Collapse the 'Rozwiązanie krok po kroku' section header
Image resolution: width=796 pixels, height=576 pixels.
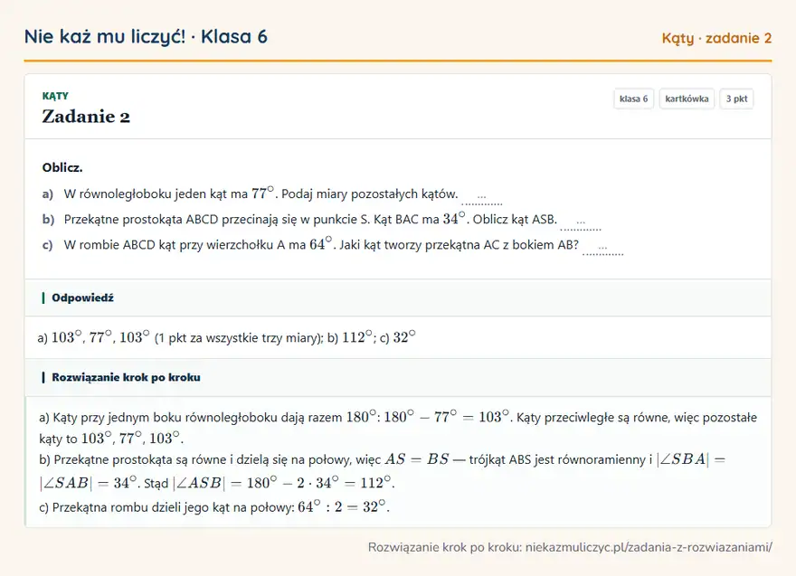pos(398,378)
